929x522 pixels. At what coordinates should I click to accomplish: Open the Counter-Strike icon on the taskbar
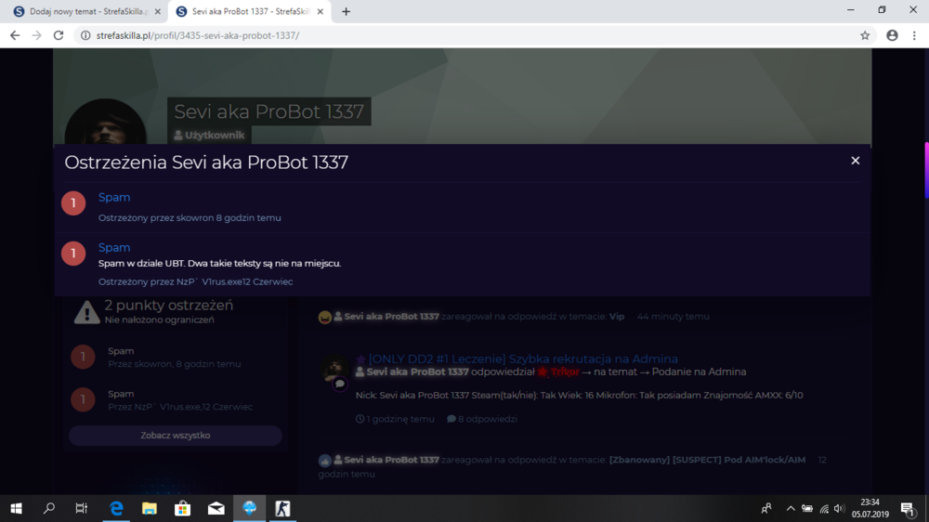pyautogui.click(x=282, y=508)
